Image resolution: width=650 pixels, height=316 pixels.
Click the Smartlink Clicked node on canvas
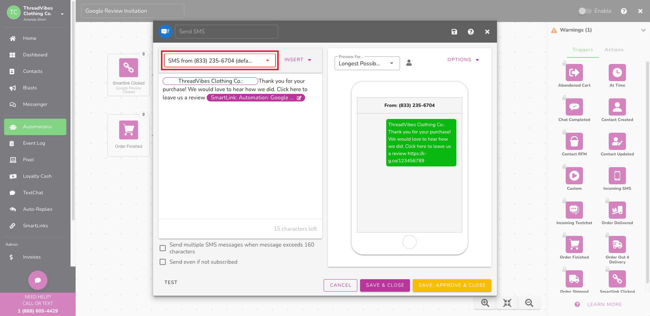(x=129, y=75)
